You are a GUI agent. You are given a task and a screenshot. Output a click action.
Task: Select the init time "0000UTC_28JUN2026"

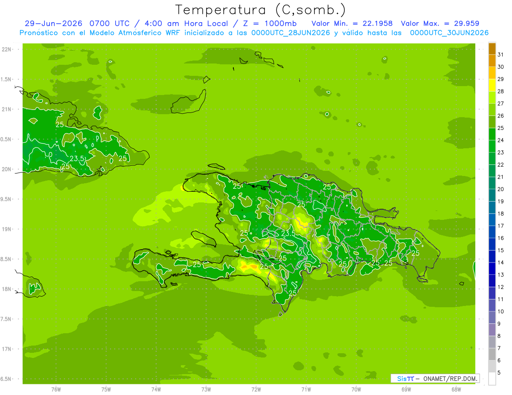[x=291, y=33]
